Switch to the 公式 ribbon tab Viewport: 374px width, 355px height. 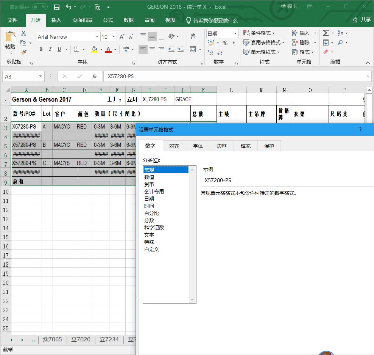pyautogui.click(x=108, y=20)
